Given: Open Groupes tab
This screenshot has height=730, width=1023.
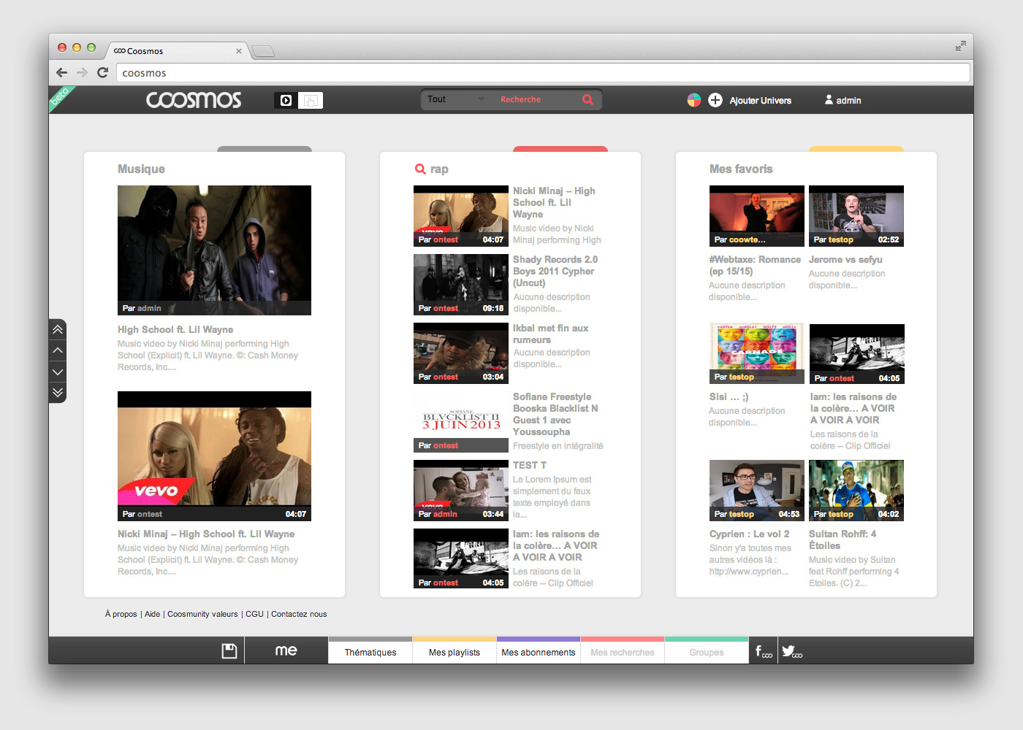Looking at the screenshot, I should pyautogui.click(x=707, y=652).
